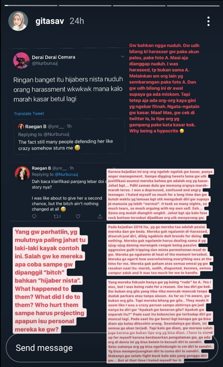
Task: Click the share icon under Raegan B's tweet
Action: click(x=100, y=216)
